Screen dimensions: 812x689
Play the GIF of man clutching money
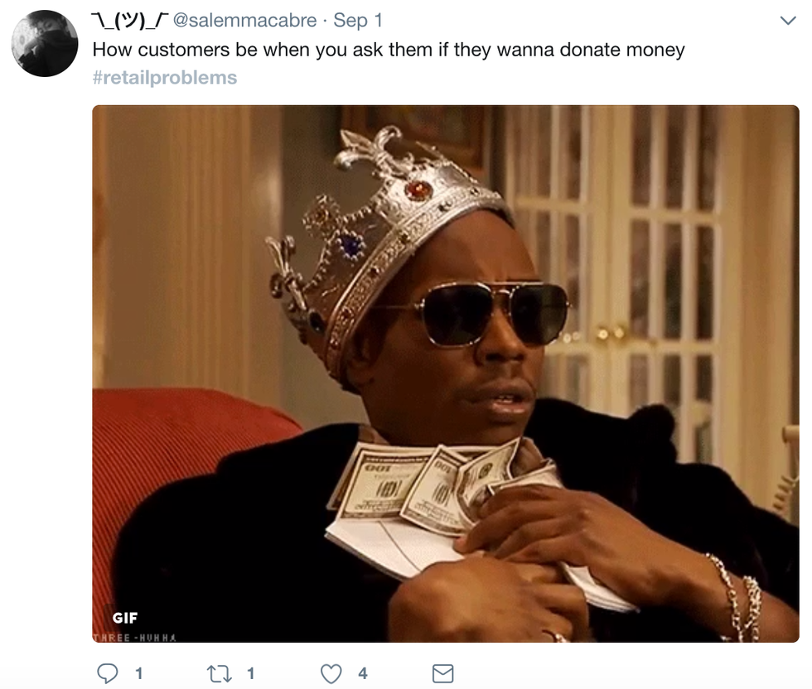(446, 373)
